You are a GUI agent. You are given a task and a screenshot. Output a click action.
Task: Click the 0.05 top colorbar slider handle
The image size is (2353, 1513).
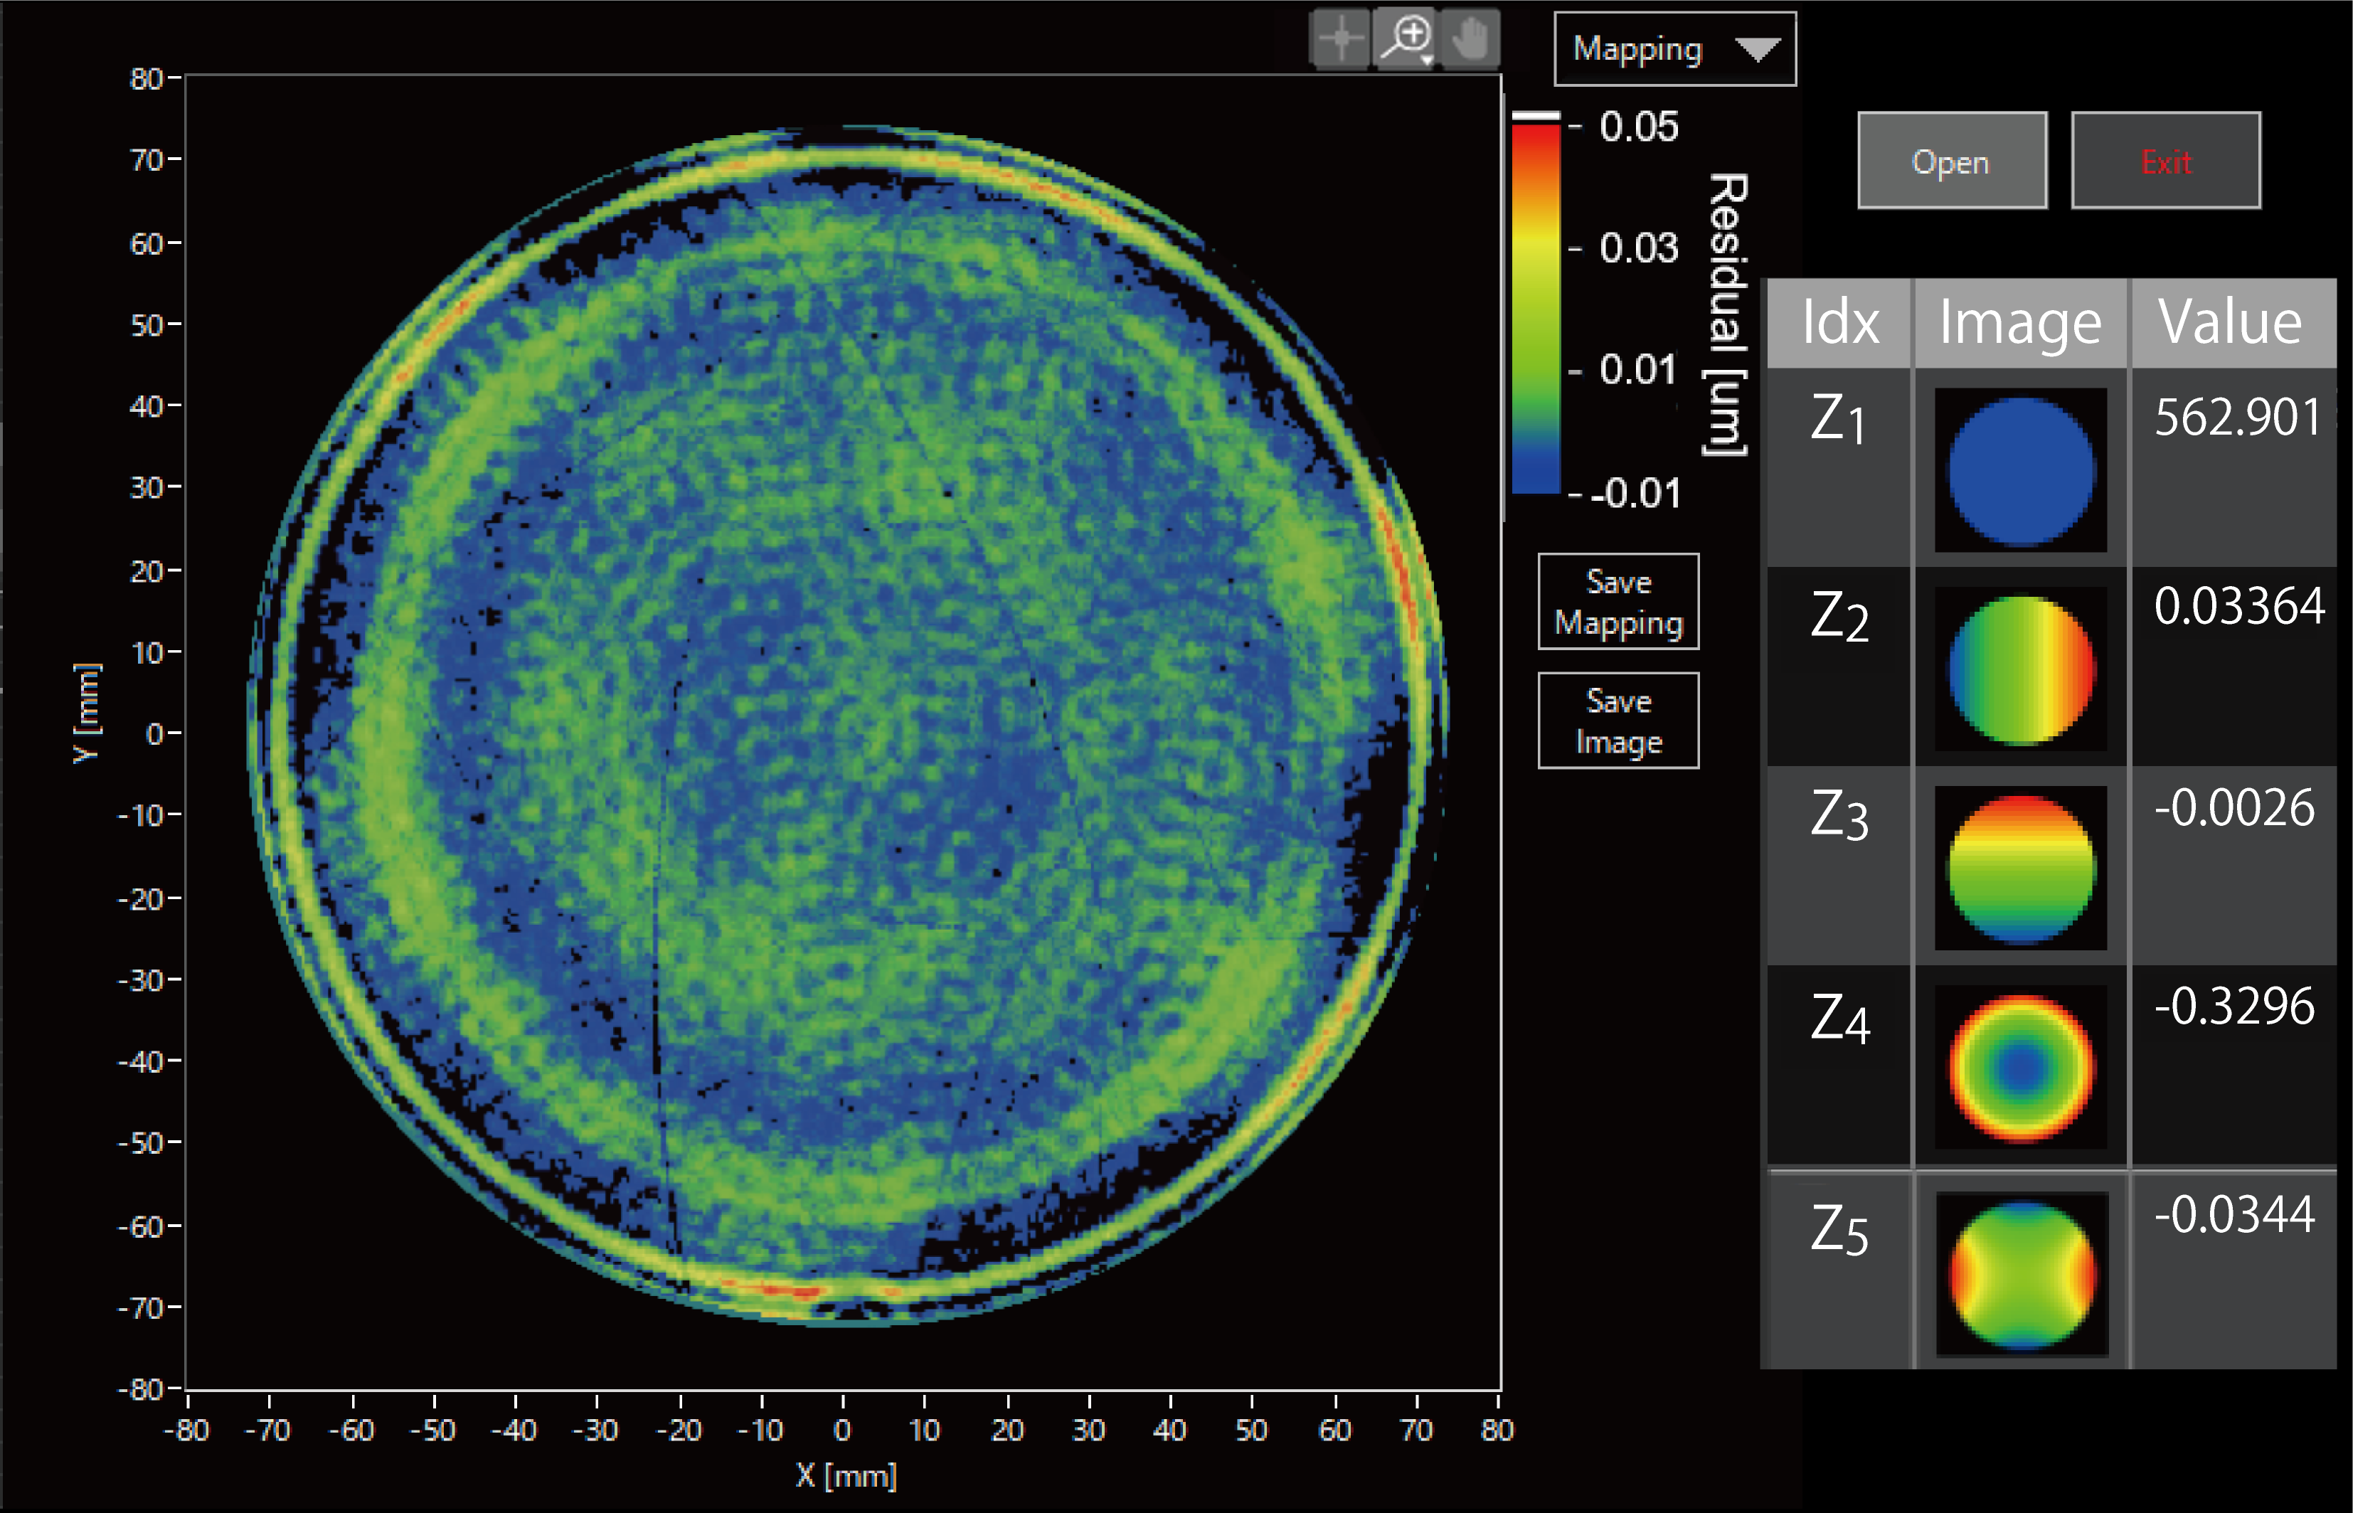pyautogui.click(x=1536, y=117)
